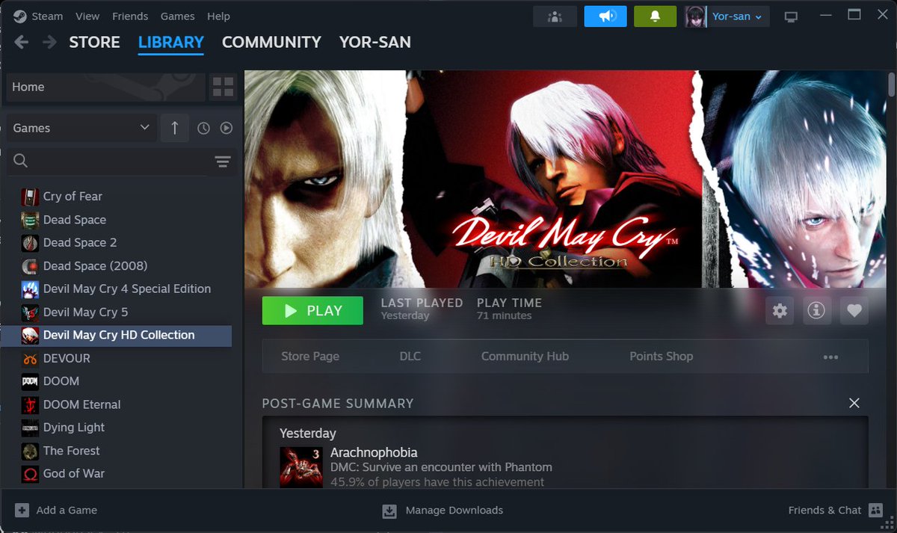Open the Store Page link
The height and width of the screenshot is (533, 897).
tap(310, 357)
